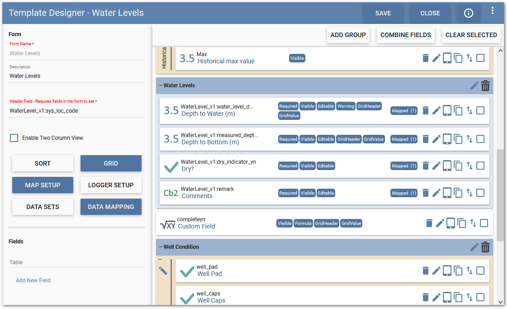Screen dimensions: 508x309
Task: Click the ADD GROUP button
Action: 348,35
